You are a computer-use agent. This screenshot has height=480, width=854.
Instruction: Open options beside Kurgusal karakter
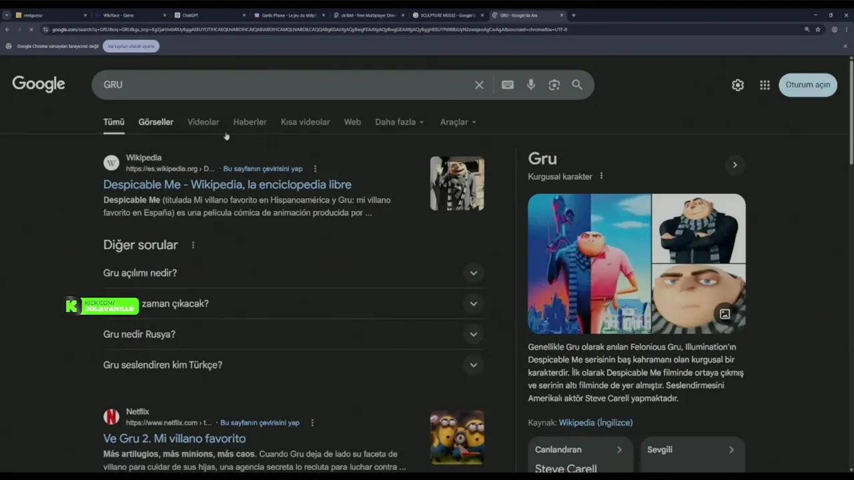pyautogui.click(x=601, y=176)
